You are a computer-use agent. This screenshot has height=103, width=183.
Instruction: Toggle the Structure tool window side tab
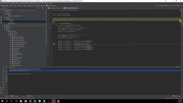click(x=1, y=20)
